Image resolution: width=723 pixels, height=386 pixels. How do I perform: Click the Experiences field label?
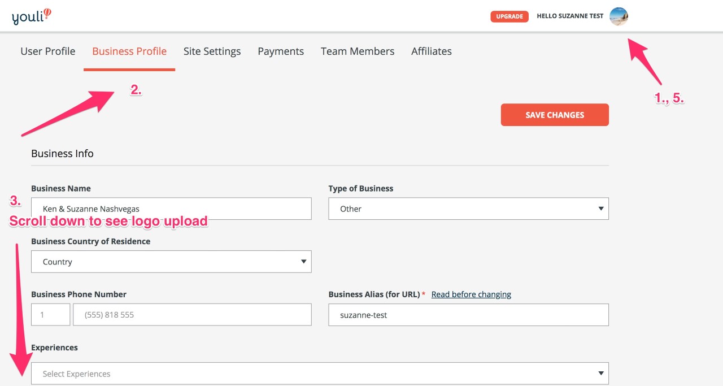[54, 348]
